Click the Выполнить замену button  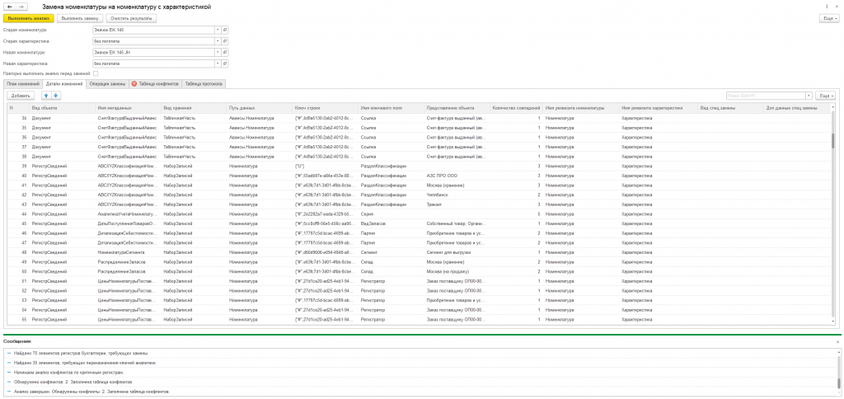[x=79, y=18]
